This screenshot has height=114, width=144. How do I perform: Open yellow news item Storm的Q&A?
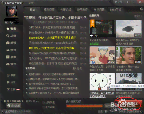(53, 38)
